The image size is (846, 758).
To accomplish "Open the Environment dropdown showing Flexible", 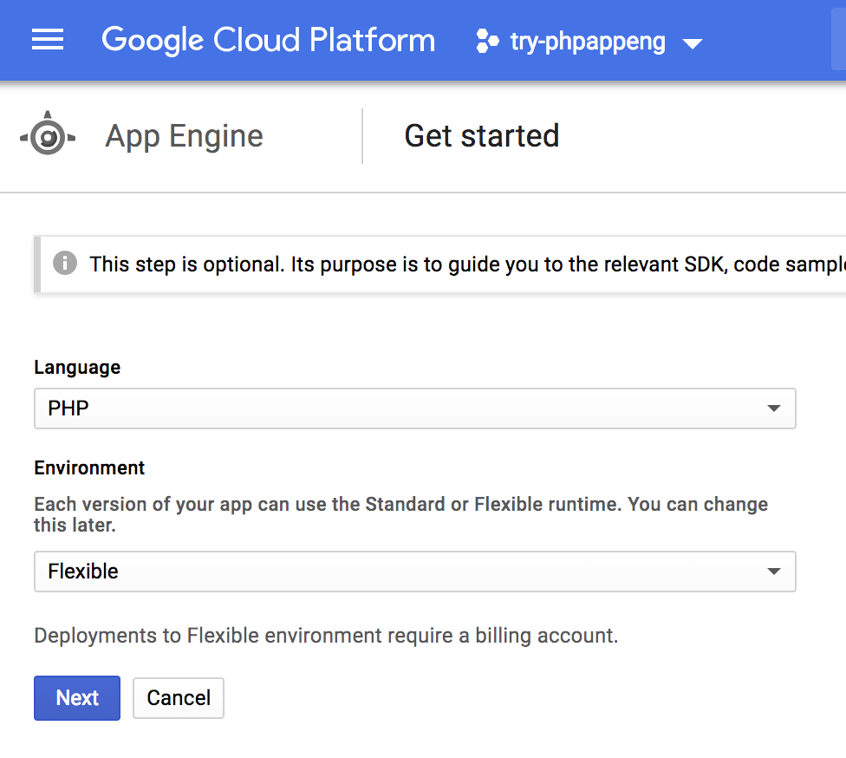I will pyautogui.click(x=414, y=572).
